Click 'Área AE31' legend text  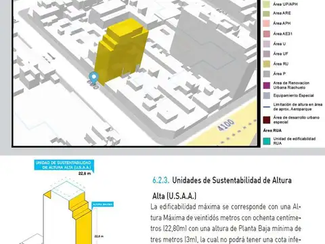pyautogui.click(x=283, y=34)
